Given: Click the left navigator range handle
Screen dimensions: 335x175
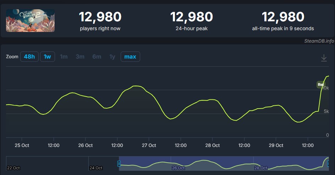Looking at the screenshot, I should point(119,164).
